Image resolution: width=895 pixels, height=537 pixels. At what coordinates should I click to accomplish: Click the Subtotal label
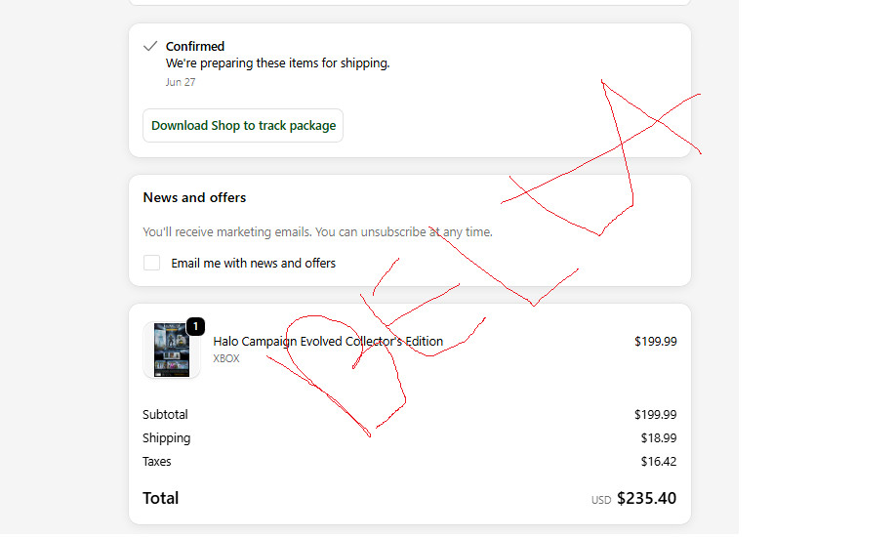pos(165,415)
